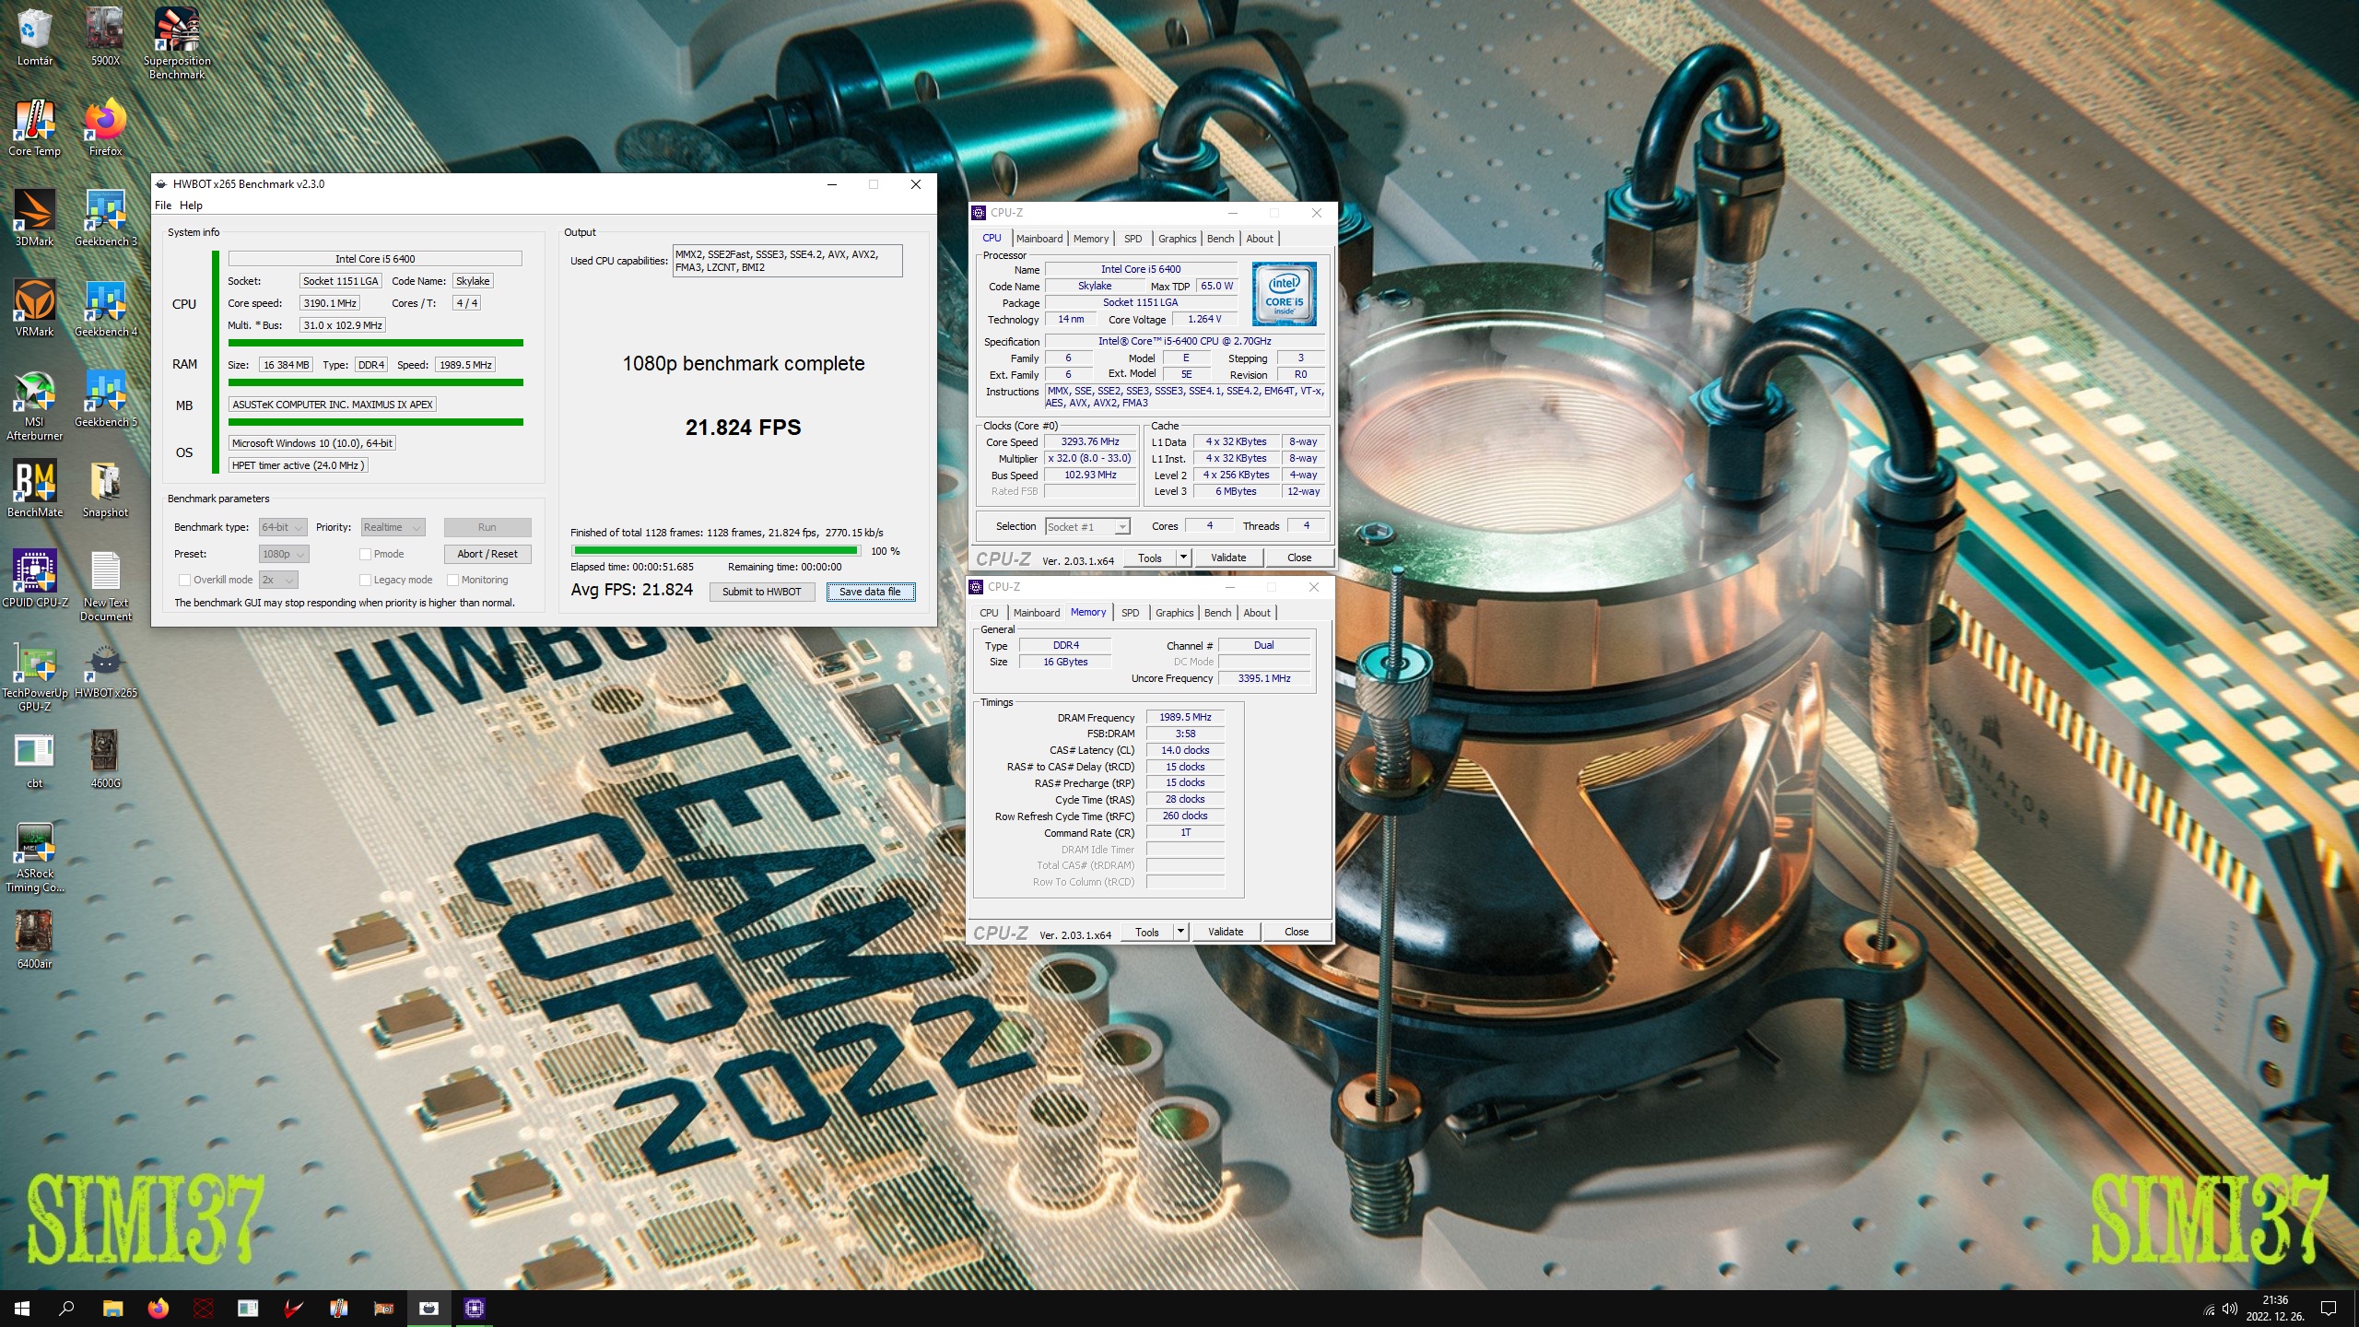Open Bench tab in upper CPU-Z
The width and height of the screenshot is (2359, 1327).
click(1220, 239)
